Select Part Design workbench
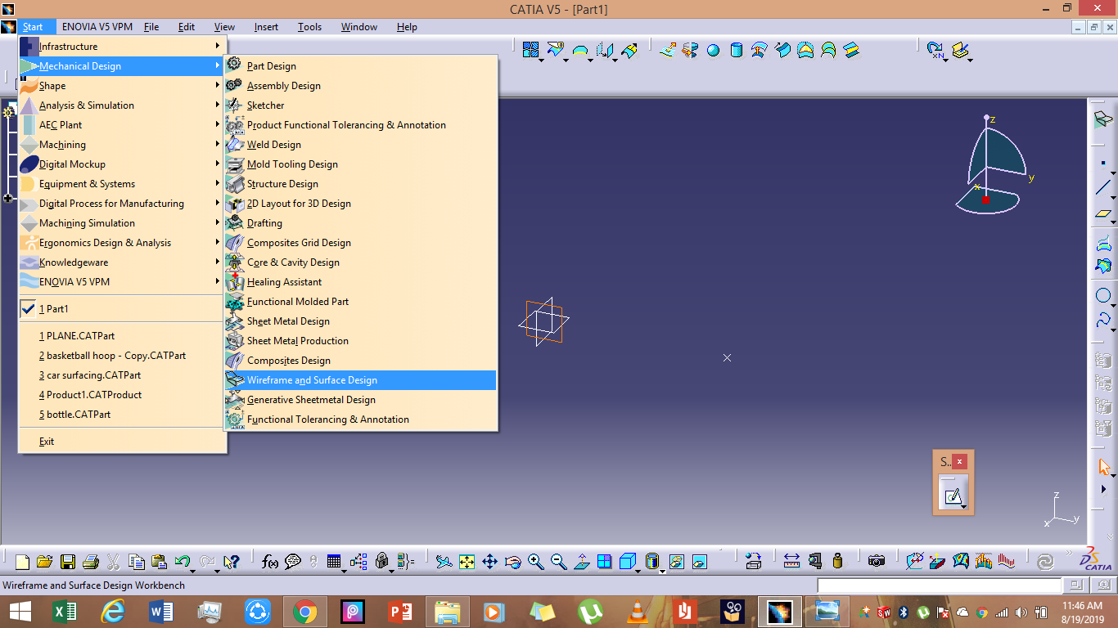 tap(361, 66)
